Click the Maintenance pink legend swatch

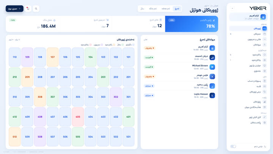pyautogui.click(x=90, y=45)
